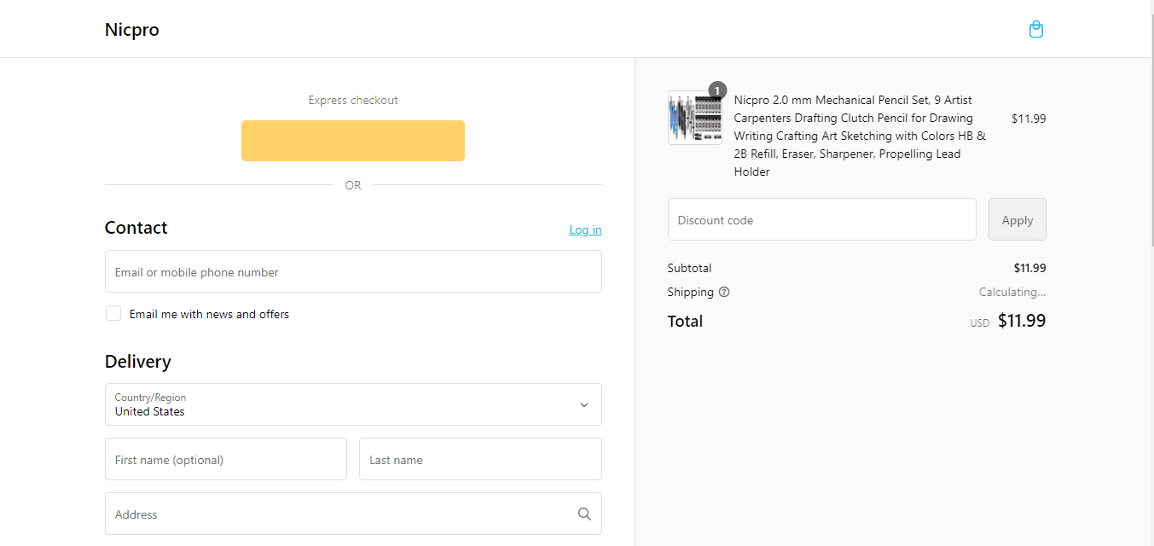Open the shopping bag cart icon
Image resolution: width=1154 pixels, height=546 pixels.
[x=1035, y=30]
